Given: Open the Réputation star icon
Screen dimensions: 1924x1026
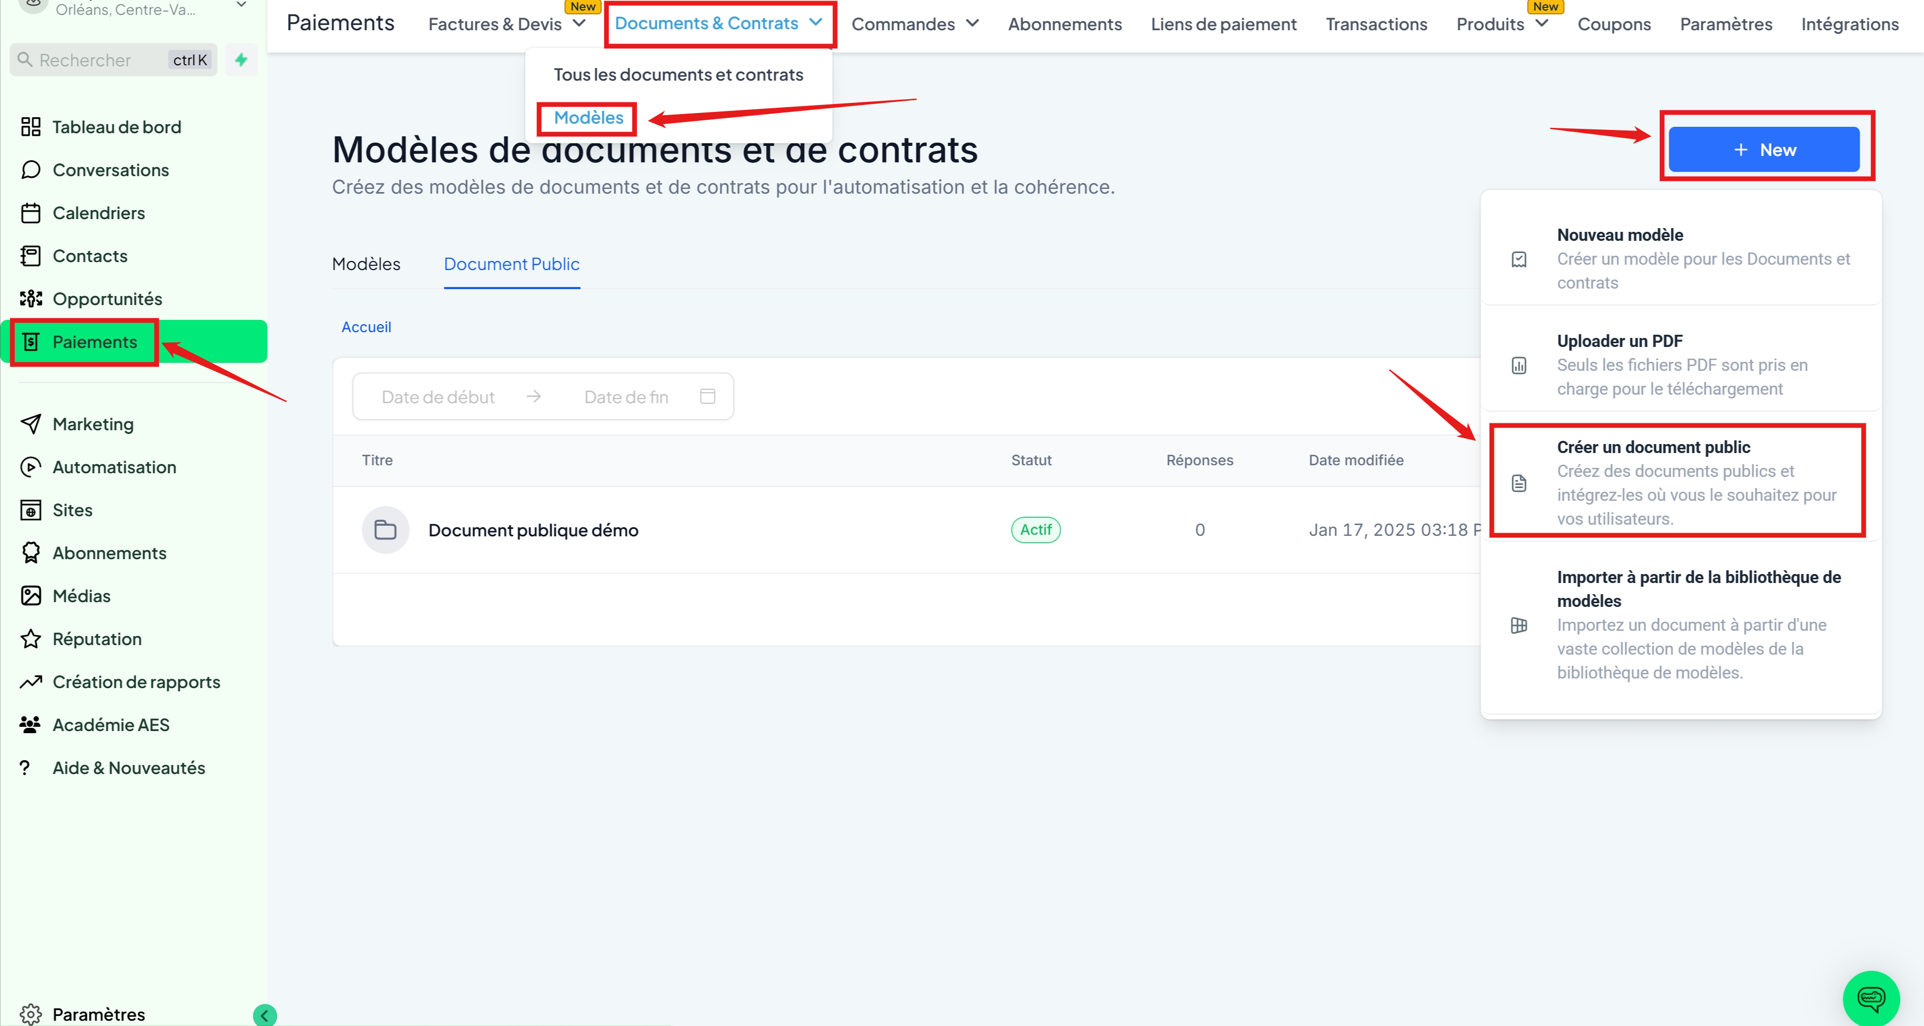Looking at the screenshot, I should (31, 639).
